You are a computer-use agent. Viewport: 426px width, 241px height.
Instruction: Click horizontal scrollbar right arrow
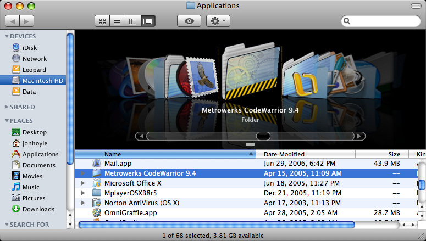pyautogui.click(x=413, y=225)
